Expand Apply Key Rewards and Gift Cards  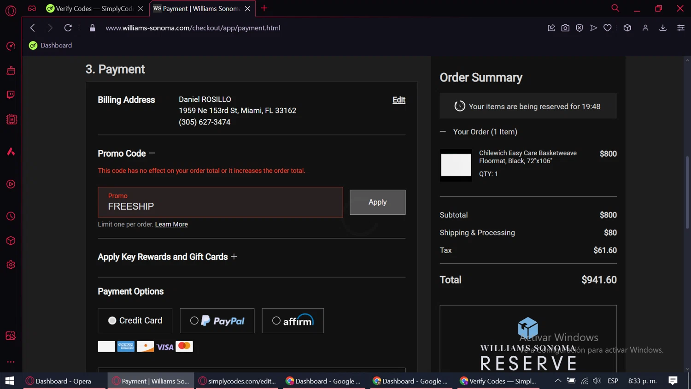[234, 257]
